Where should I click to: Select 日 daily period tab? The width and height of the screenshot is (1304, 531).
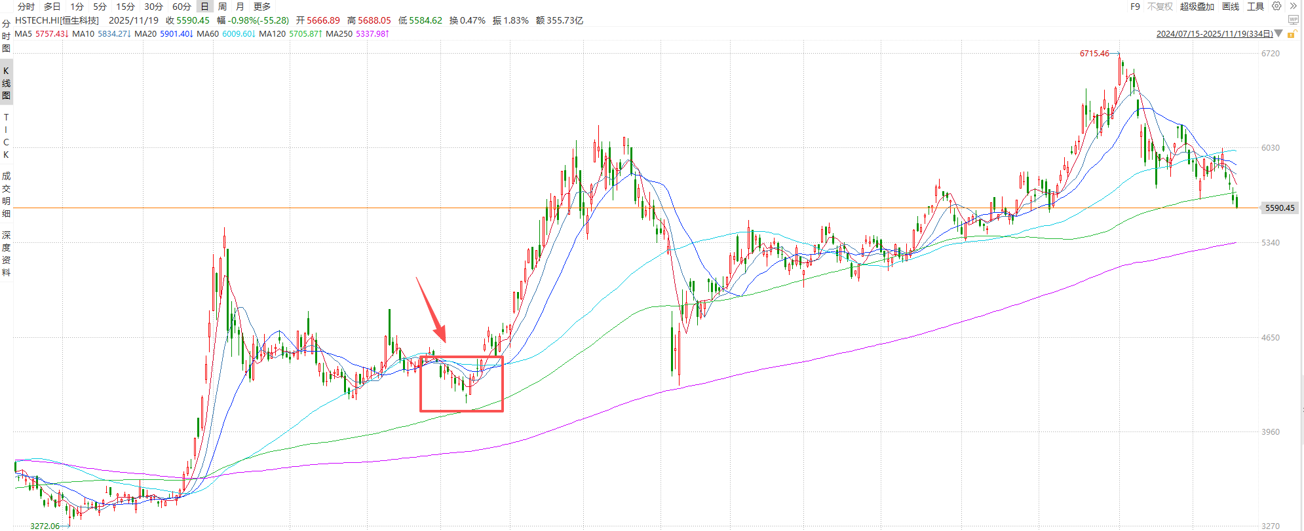[205, 7]
